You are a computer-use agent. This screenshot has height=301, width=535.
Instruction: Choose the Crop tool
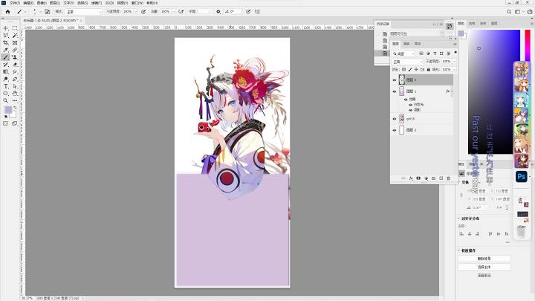[6, 42]
